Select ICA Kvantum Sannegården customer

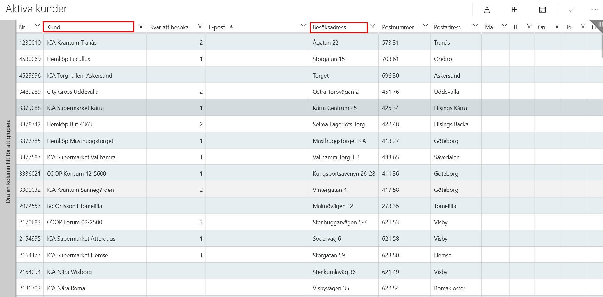coord(80,190)
